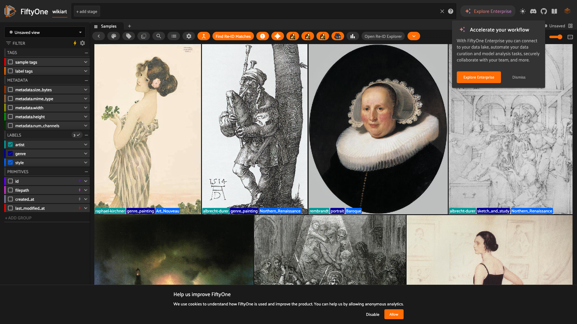577x324 pixels.
Task: Toggle the split layout icon next to Unsaved
Action: click(570, 26)
